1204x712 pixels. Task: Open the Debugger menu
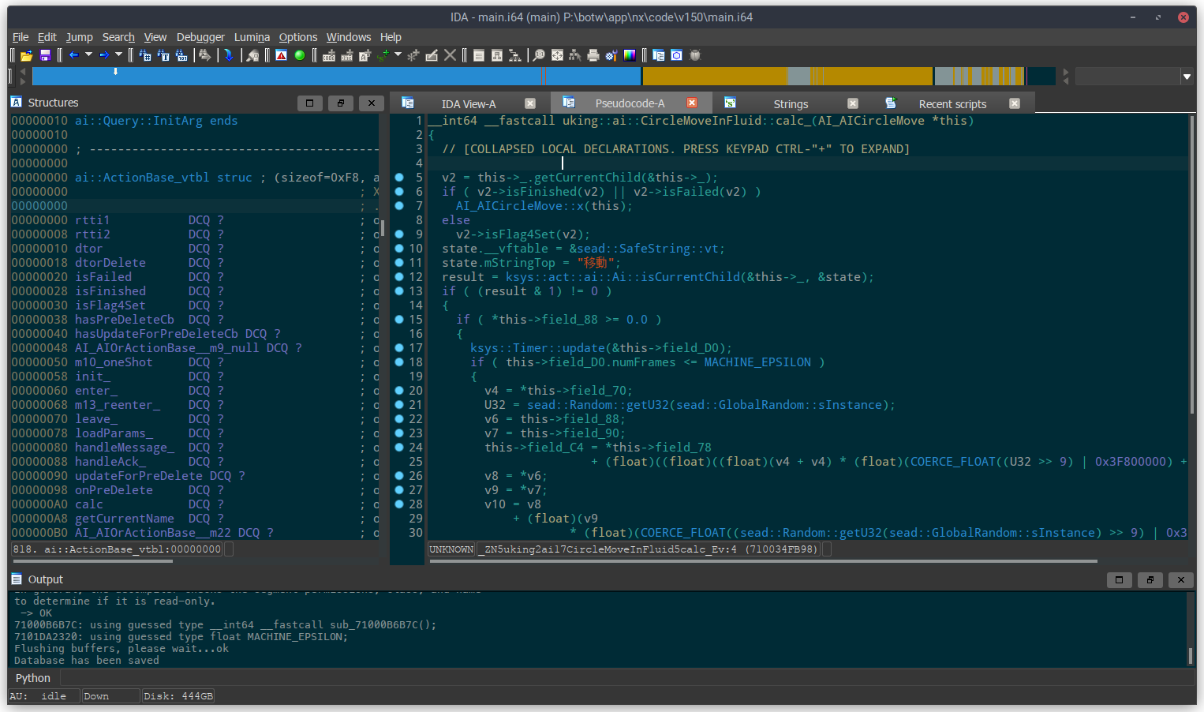coord(200,37)
